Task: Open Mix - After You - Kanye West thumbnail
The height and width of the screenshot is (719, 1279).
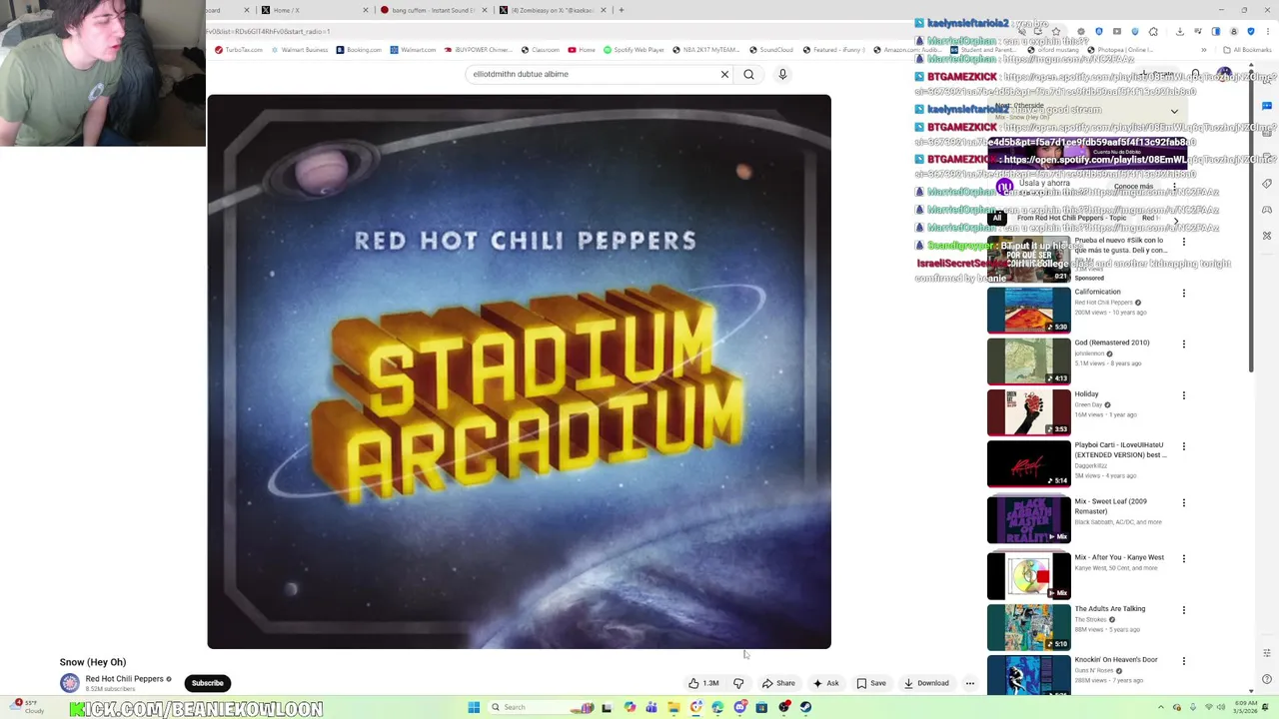Action: (1028, 576)
